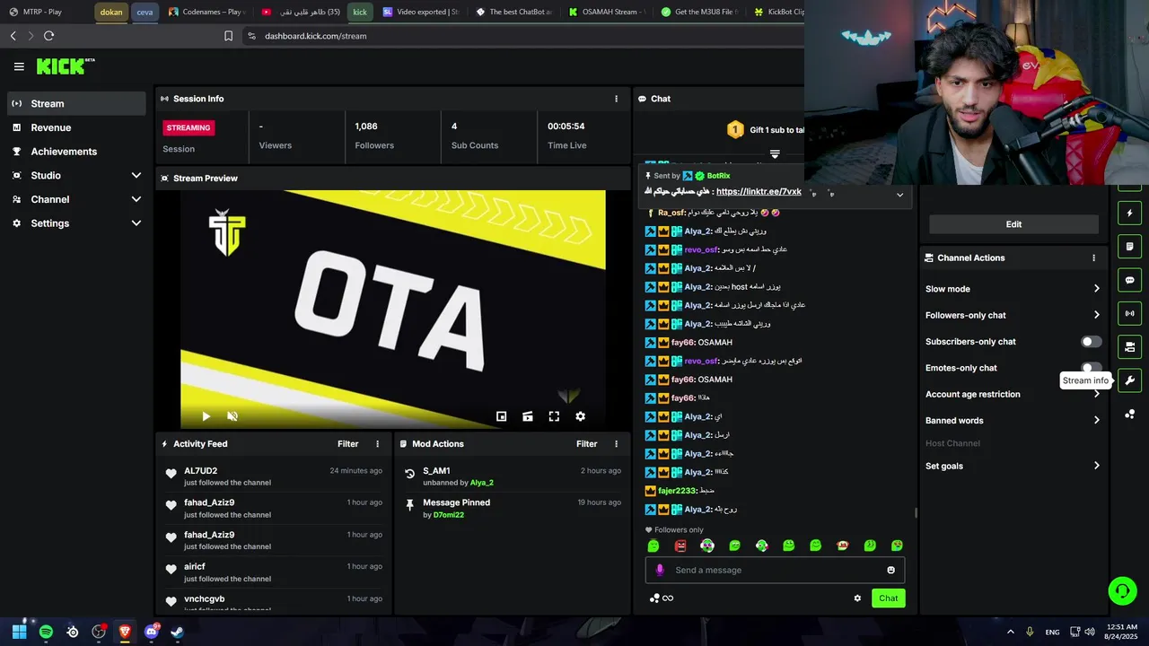Open Activity Feed options menu
This screenshot has width=1149, height=646.
[377, 444]
